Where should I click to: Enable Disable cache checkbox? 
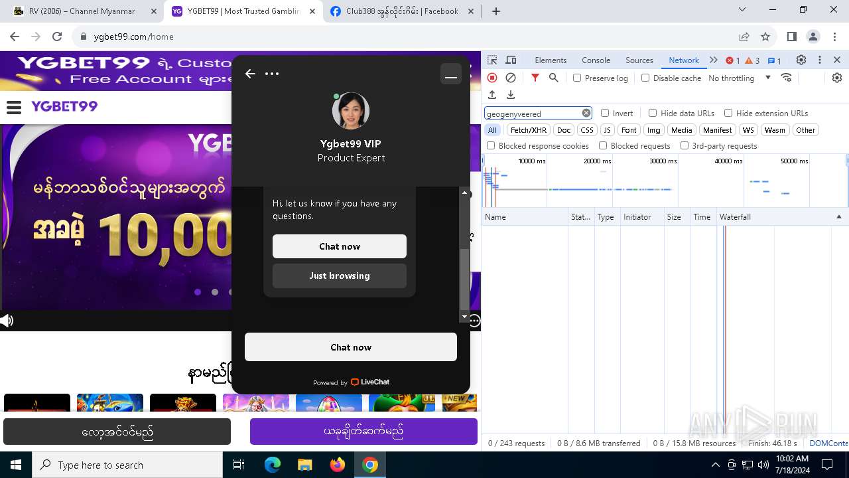(645, 78)
